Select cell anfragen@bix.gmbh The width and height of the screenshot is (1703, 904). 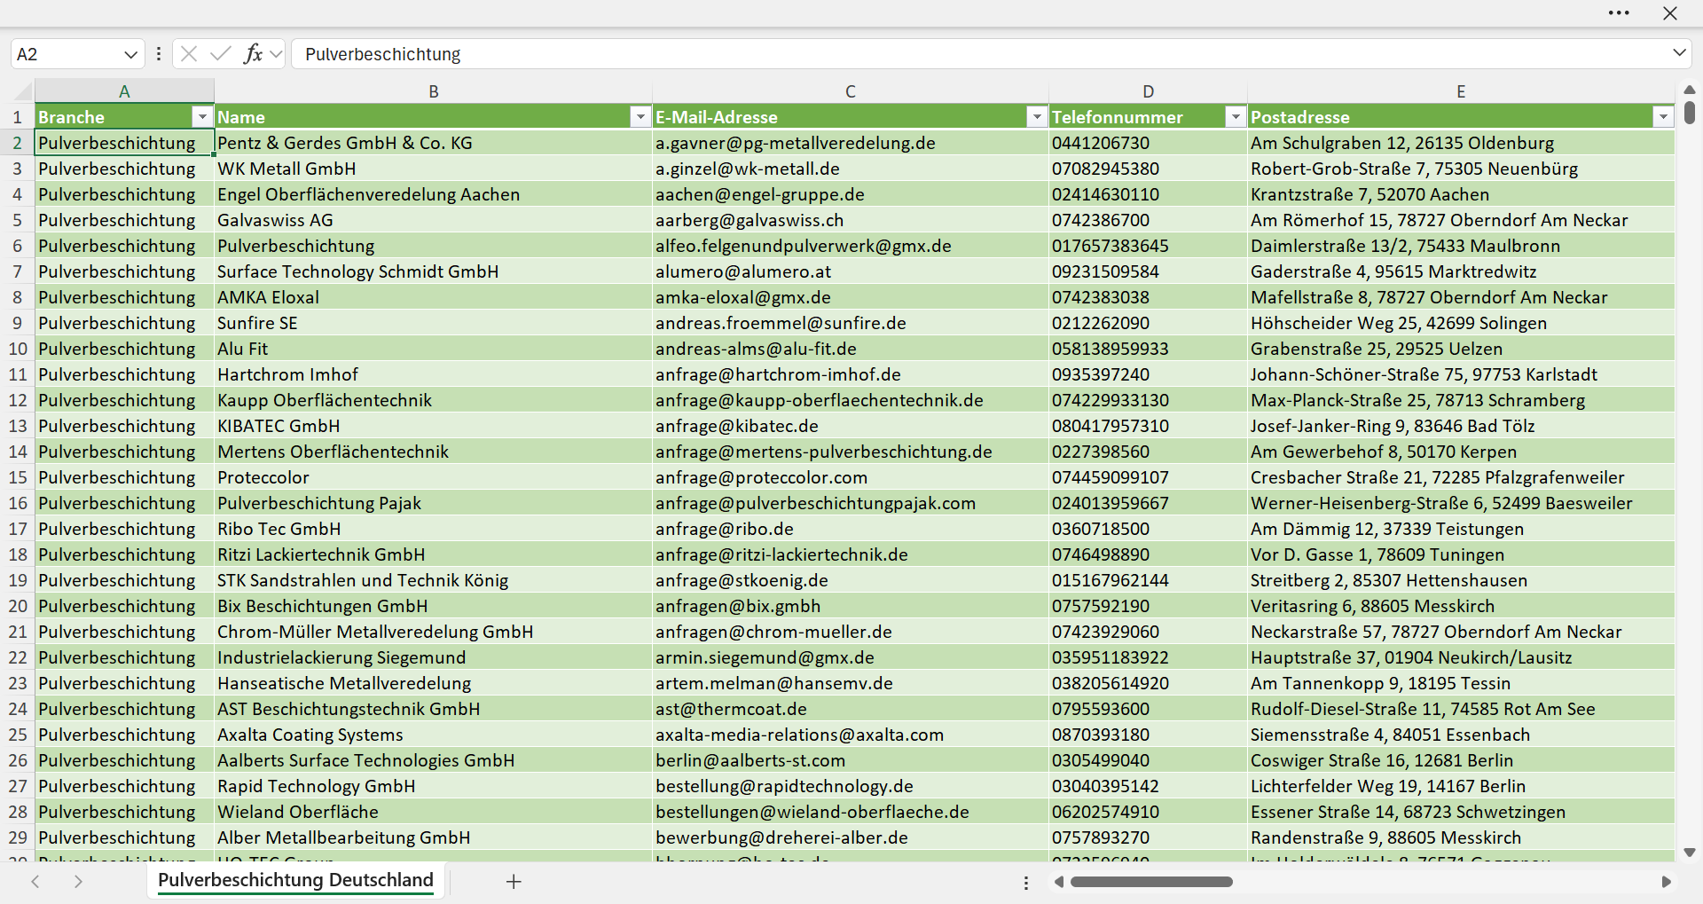point(850,606)
